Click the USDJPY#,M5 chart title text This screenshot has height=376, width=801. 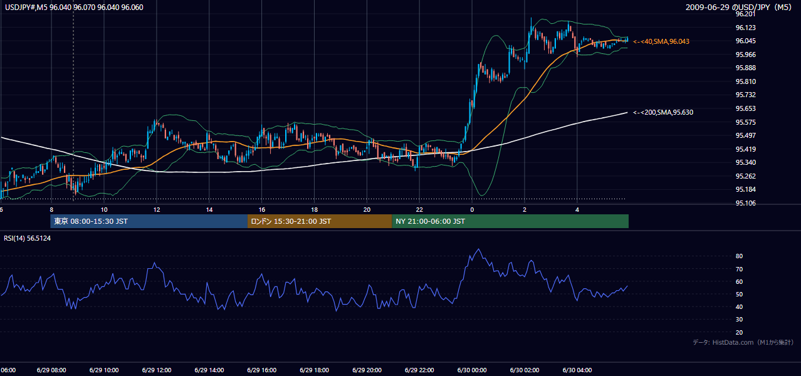(x=73, y=7)
